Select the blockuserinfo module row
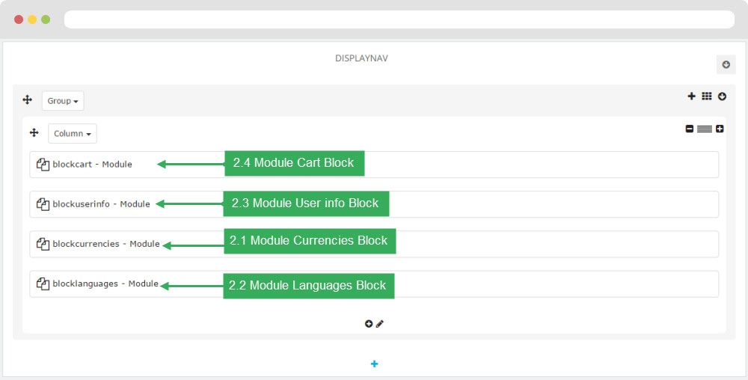This screenshot has width=748, height=380. pyautogui.click(x=374, y=204)
